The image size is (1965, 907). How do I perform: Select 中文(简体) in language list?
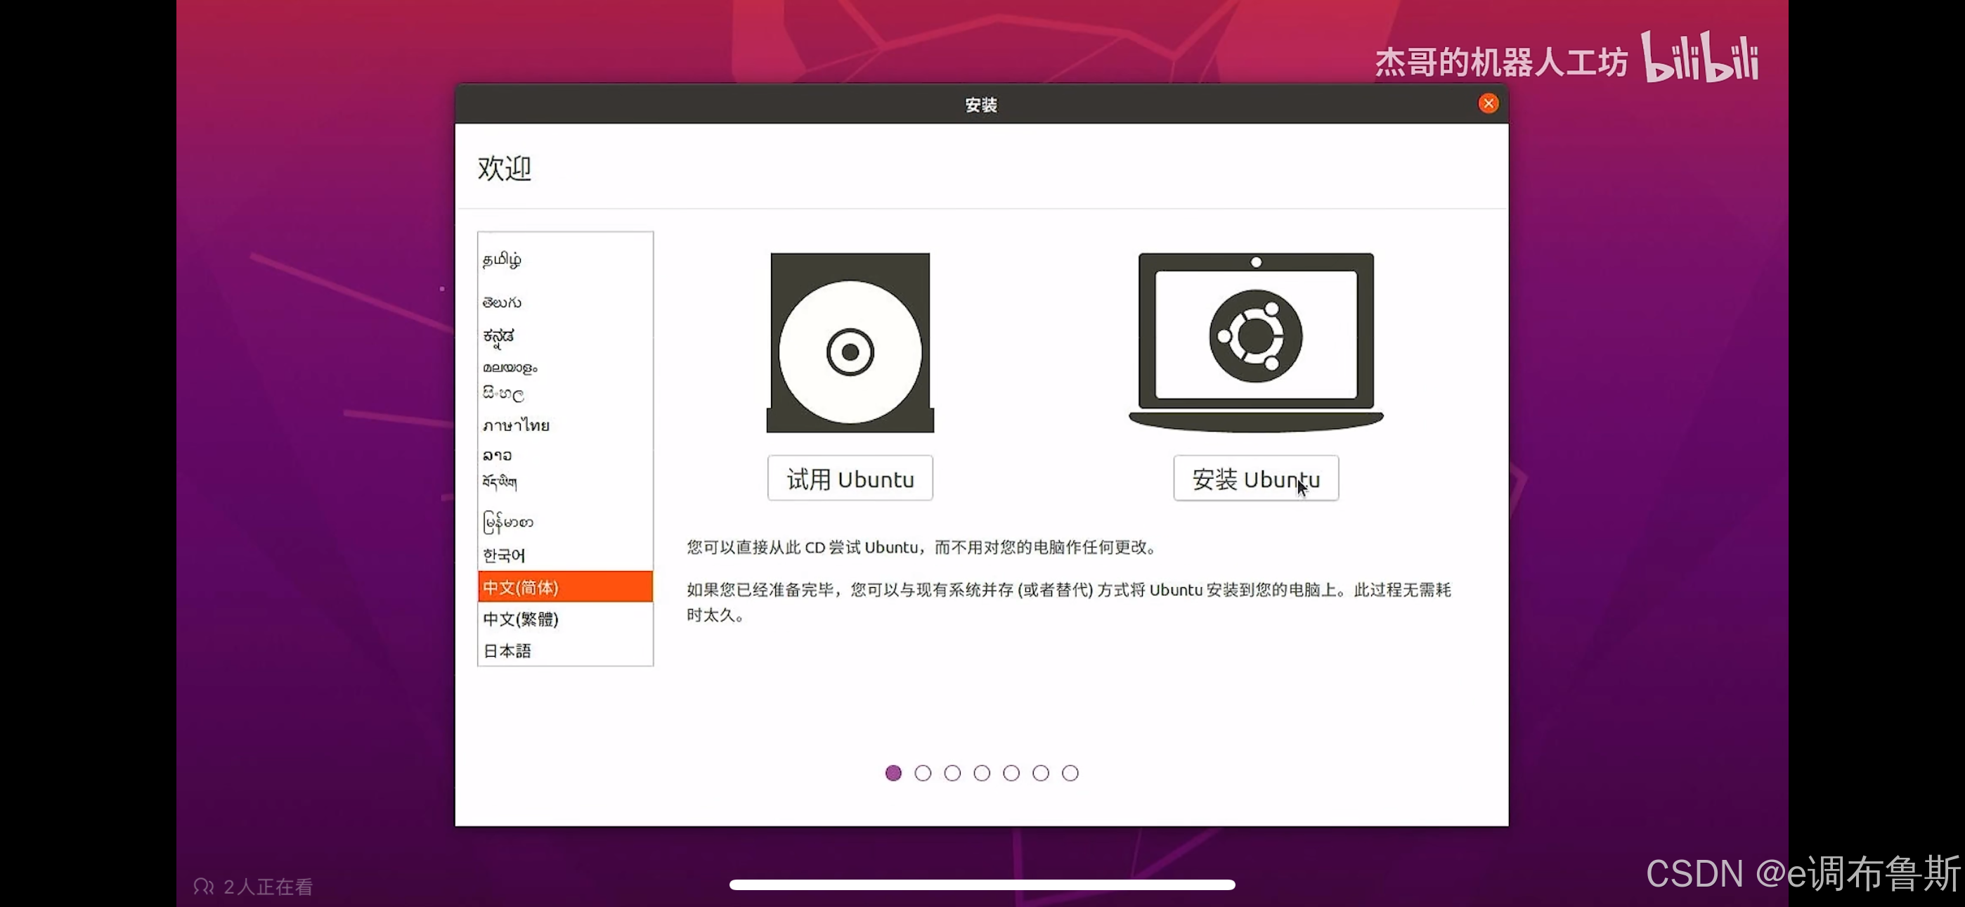[565, 587]
